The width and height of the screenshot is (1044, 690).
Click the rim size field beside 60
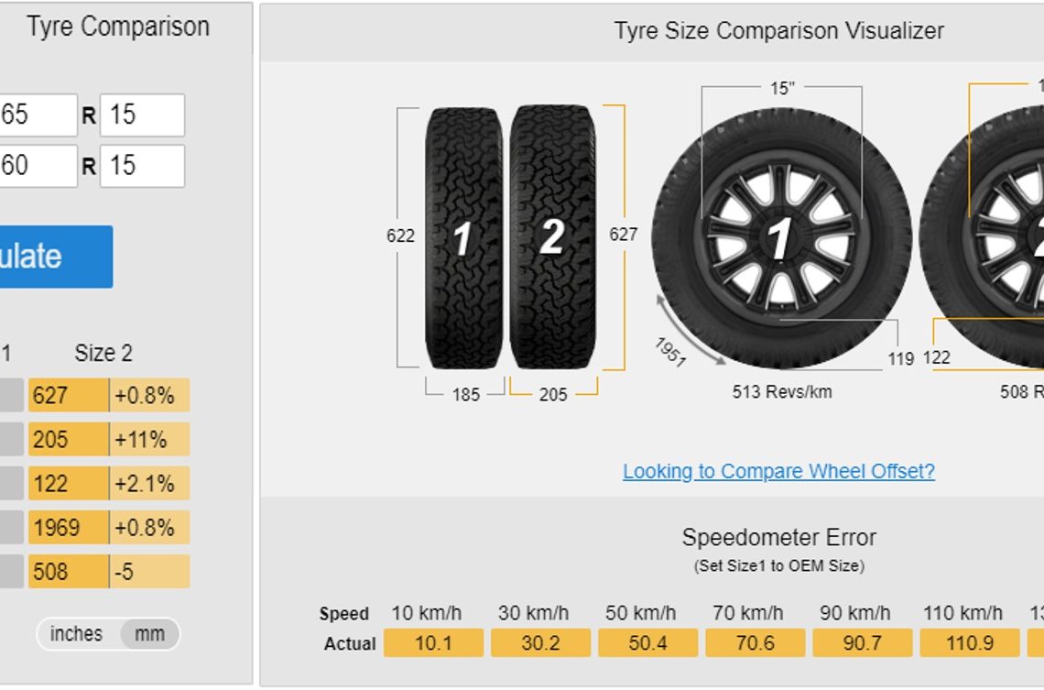tap(142, 166)
